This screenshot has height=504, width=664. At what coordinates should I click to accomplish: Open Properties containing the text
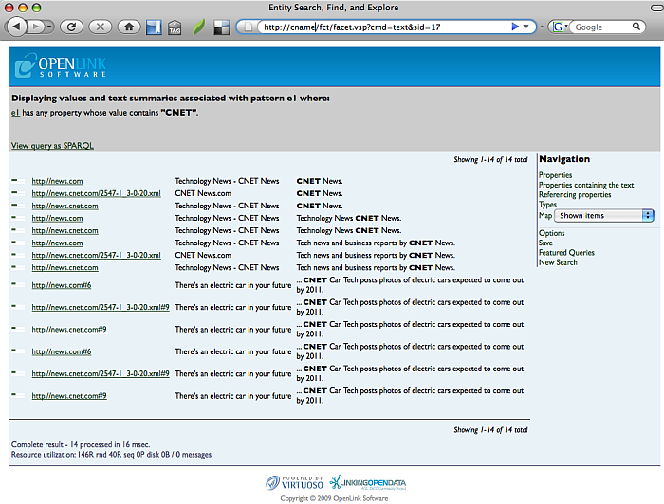pos(586,185)
